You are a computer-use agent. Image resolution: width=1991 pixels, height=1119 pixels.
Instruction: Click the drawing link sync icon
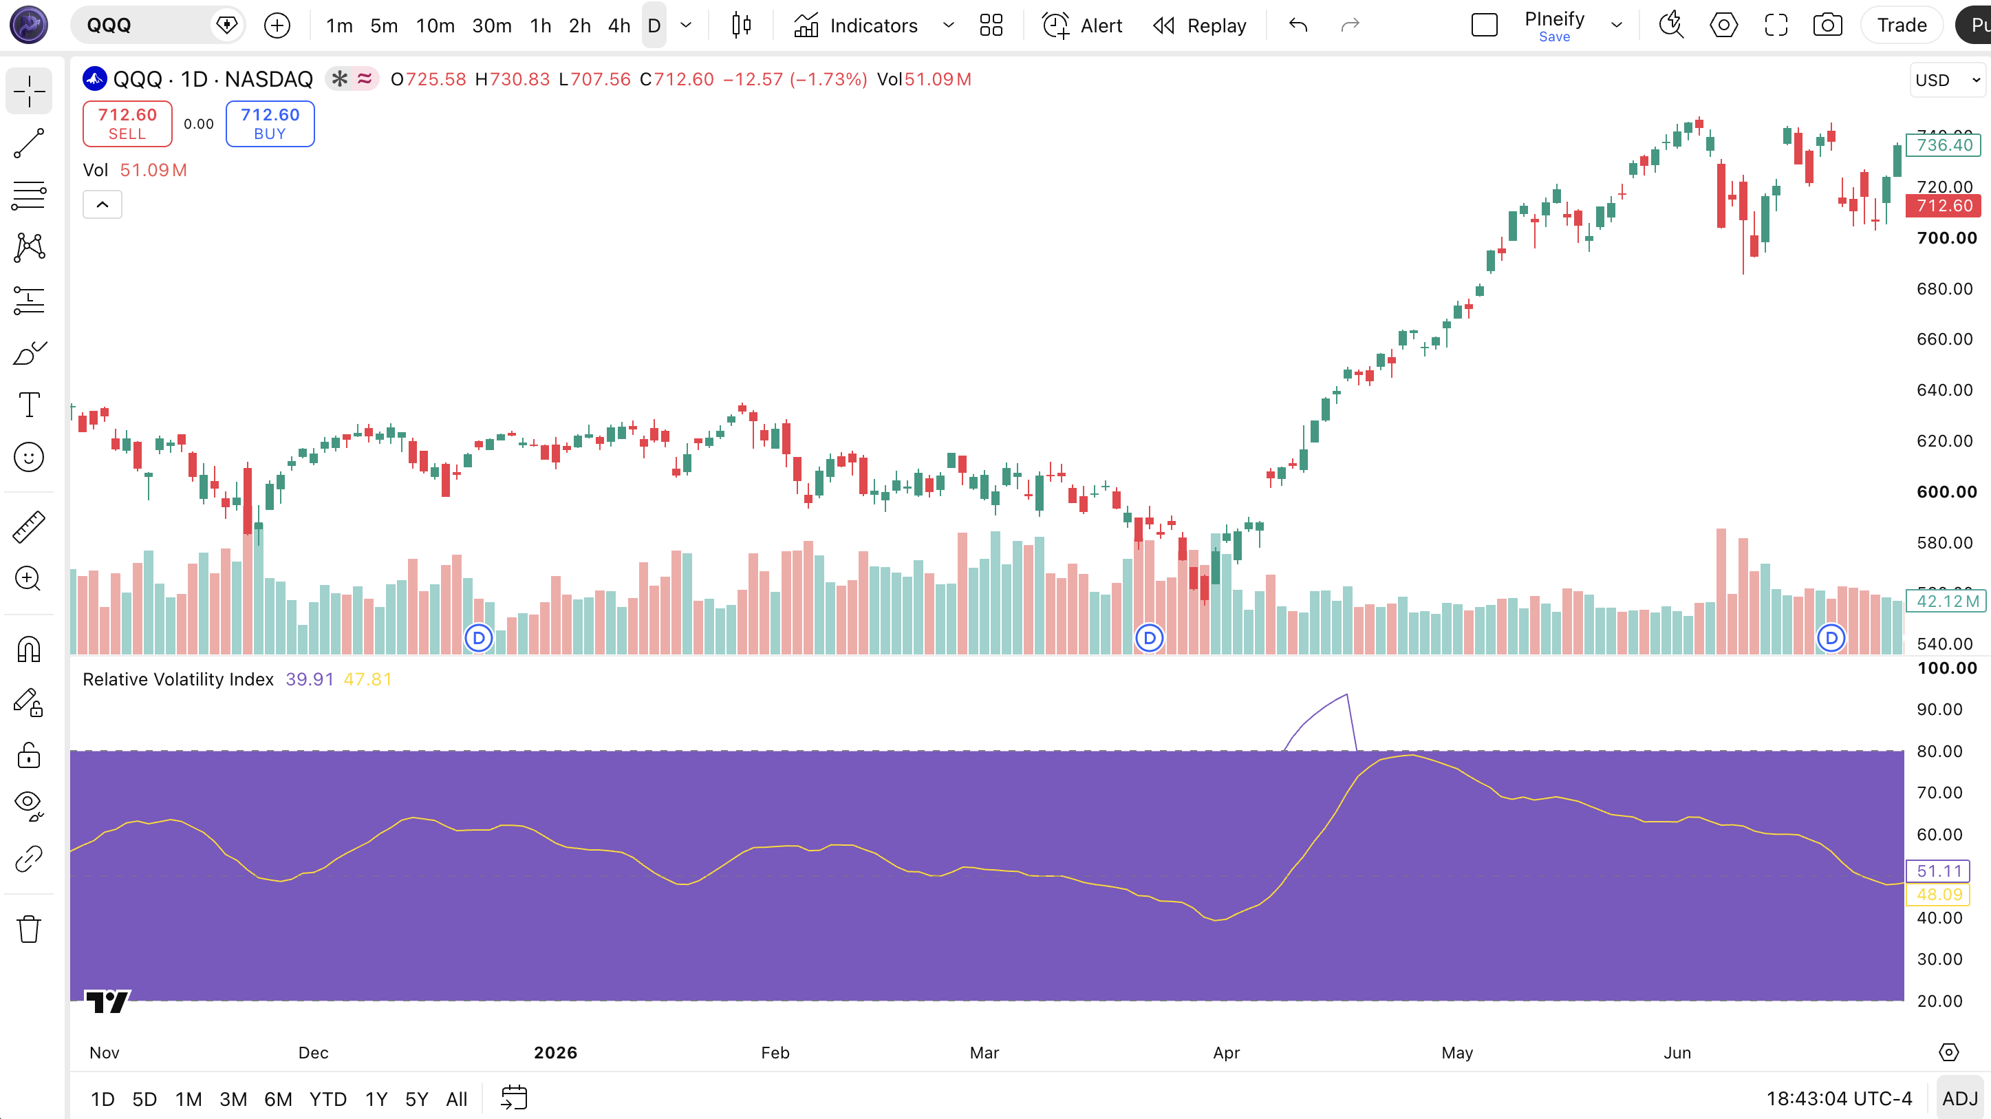[x=29, y=858]
